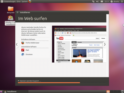Go to previous slide with left arrow
The image size is (124, 93).
pos(17,44)
